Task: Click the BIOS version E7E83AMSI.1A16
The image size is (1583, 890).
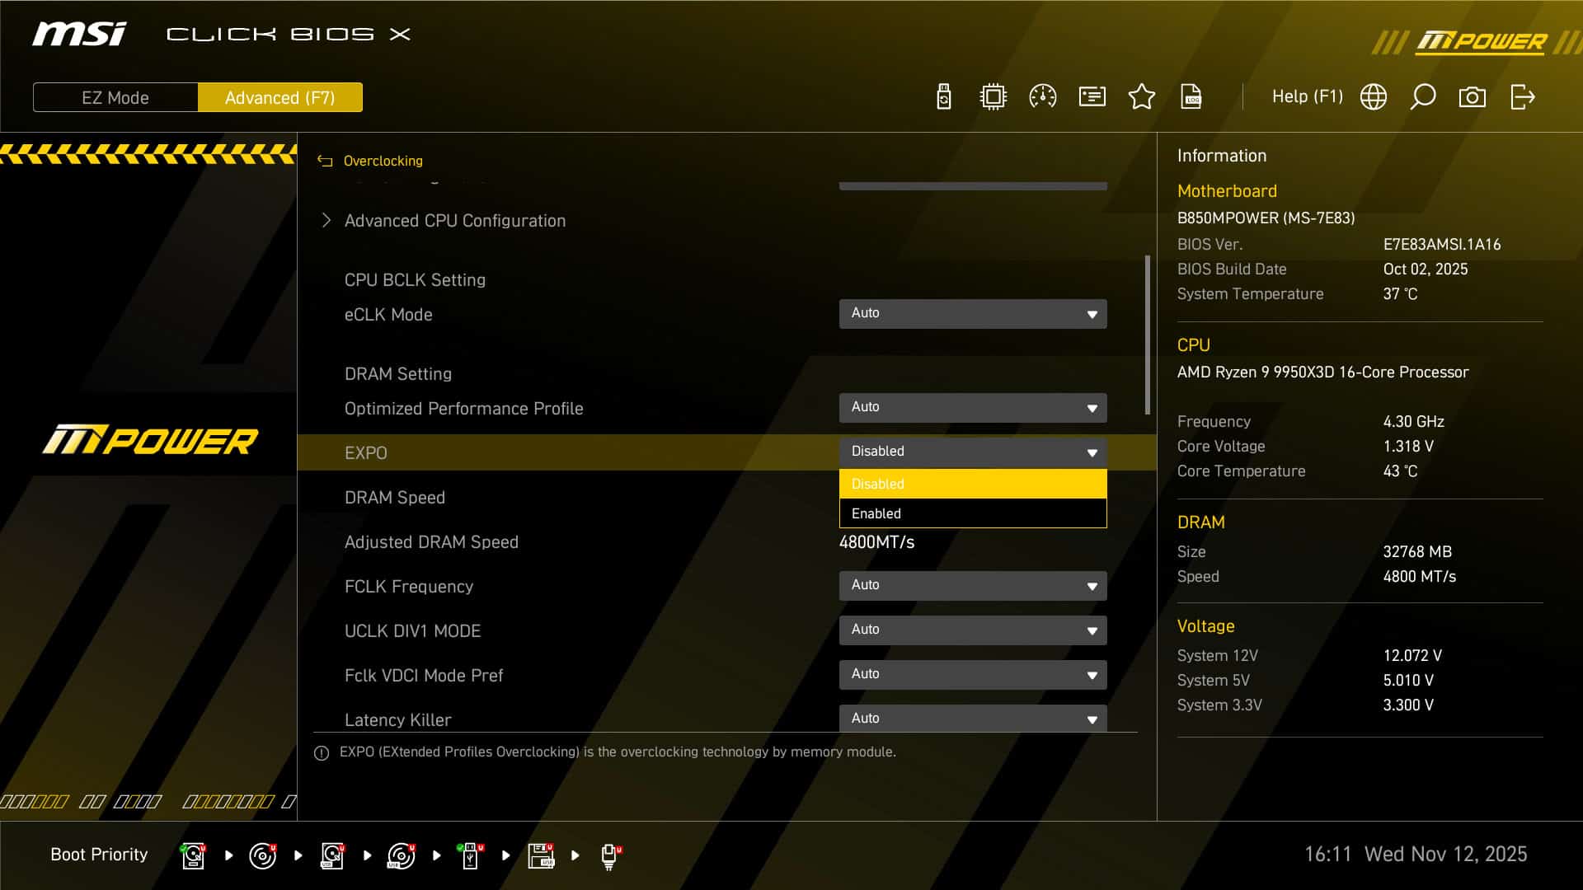Action: (1442, 245)
